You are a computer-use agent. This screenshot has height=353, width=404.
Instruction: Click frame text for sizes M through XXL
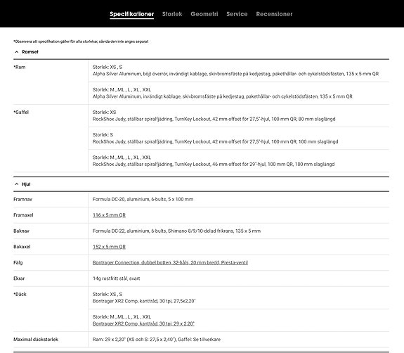point(223,96)
